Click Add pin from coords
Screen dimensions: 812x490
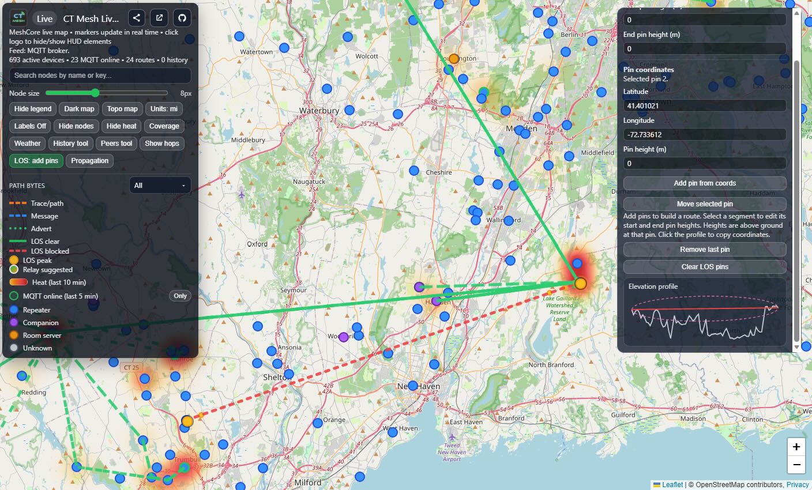(705, 183)
